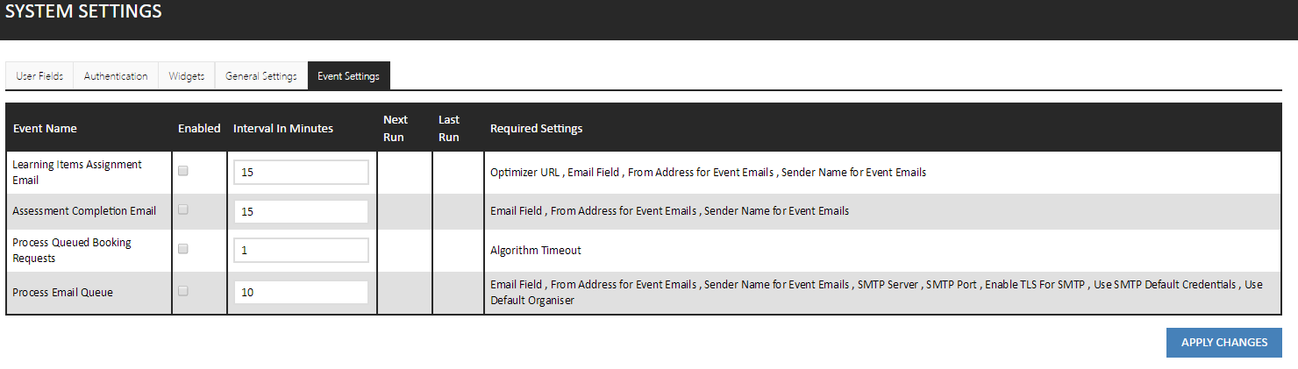
Task: Go to the General Settings tab
Action: (x=261, y=76)
